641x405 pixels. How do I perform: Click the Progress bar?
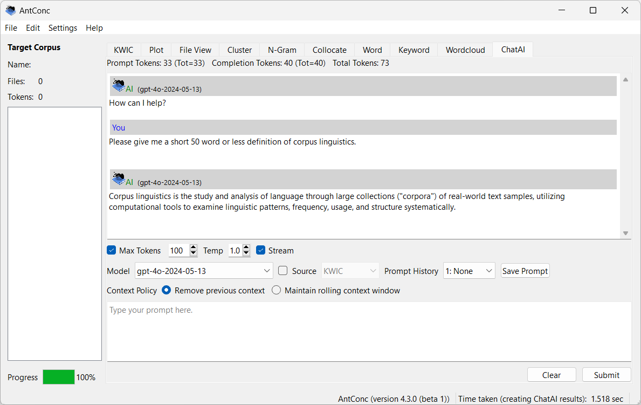click(58, 377)
